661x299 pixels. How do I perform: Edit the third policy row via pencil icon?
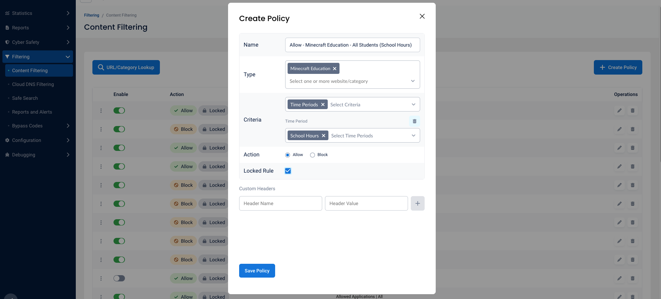(x=619, y=148)
